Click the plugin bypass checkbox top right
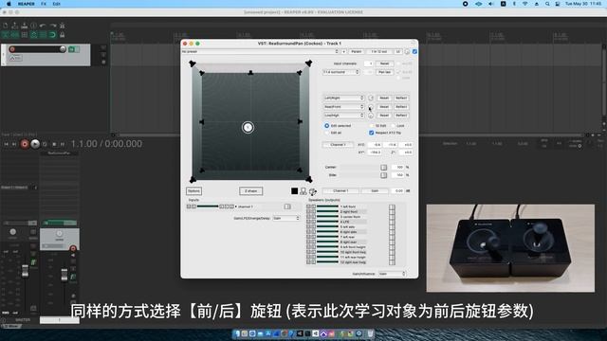 tap(414, 51)
